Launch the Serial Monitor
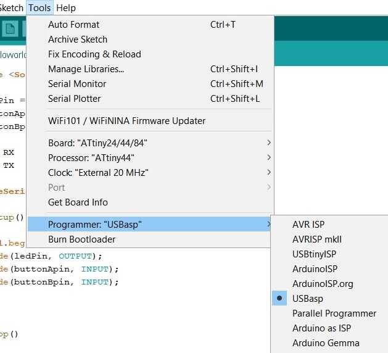 [77, 84]
